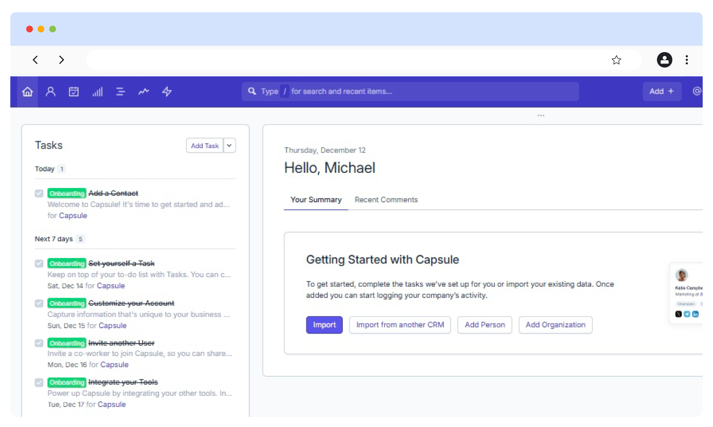
Task: Click the blue Import button
Action: click(324, 325)
